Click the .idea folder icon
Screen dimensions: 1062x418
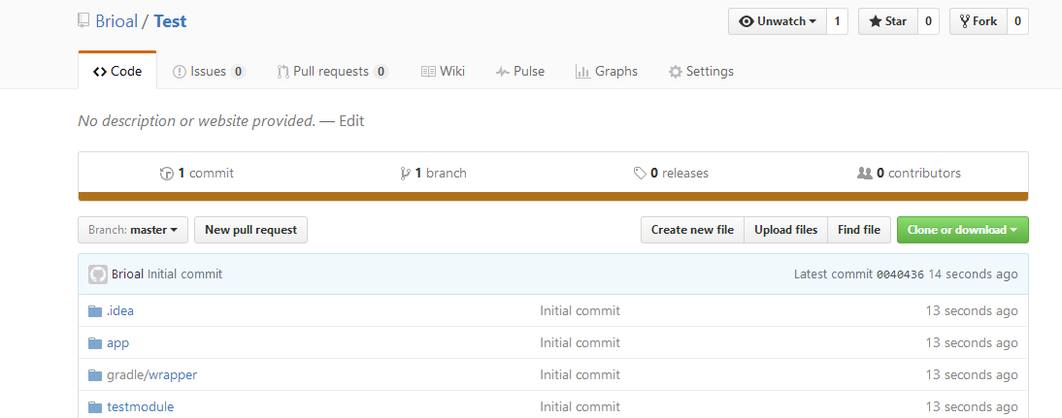pos(95,311)
